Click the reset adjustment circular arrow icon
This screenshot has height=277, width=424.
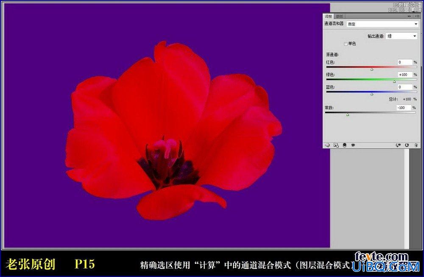click(x=407, y=145)
